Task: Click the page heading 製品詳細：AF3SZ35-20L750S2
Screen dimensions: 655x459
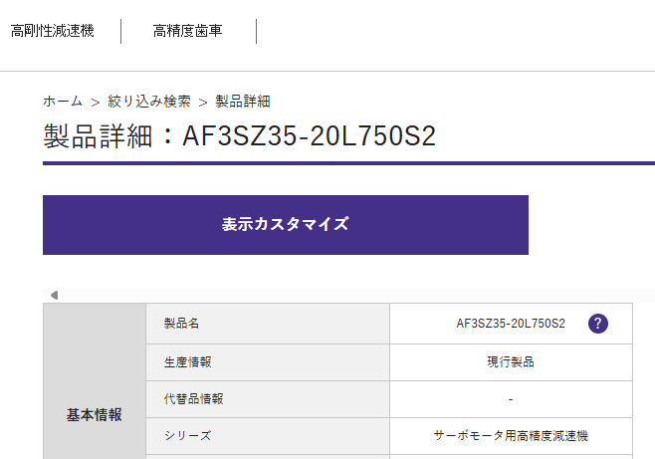Action: (x=240, y=136)
